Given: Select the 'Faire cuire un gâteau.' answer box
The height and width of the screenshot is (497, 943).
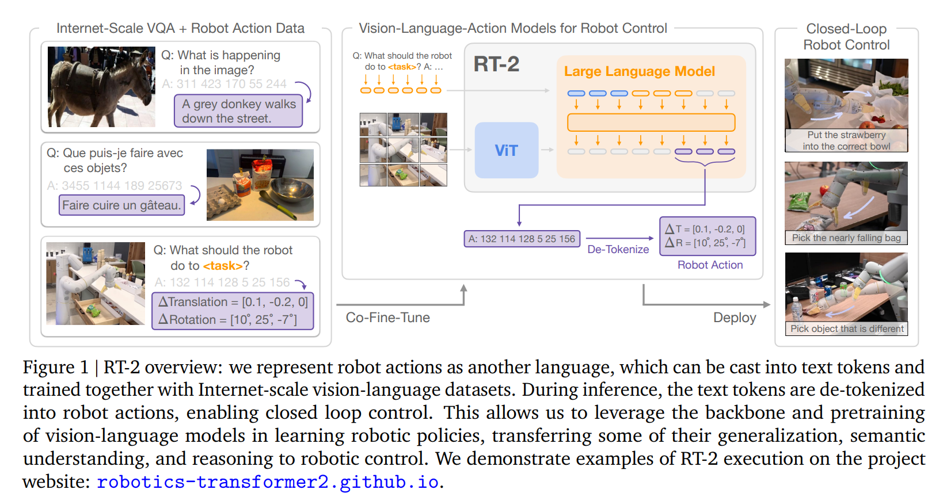Looking at the screenshot, I should [121, 205].
